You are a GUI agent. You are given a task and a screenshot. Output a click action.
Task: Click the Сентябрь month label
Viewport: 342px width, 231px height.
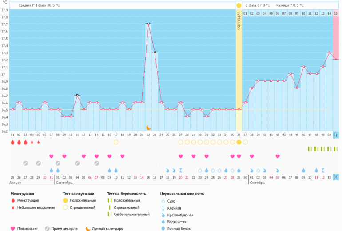(64, 183)
